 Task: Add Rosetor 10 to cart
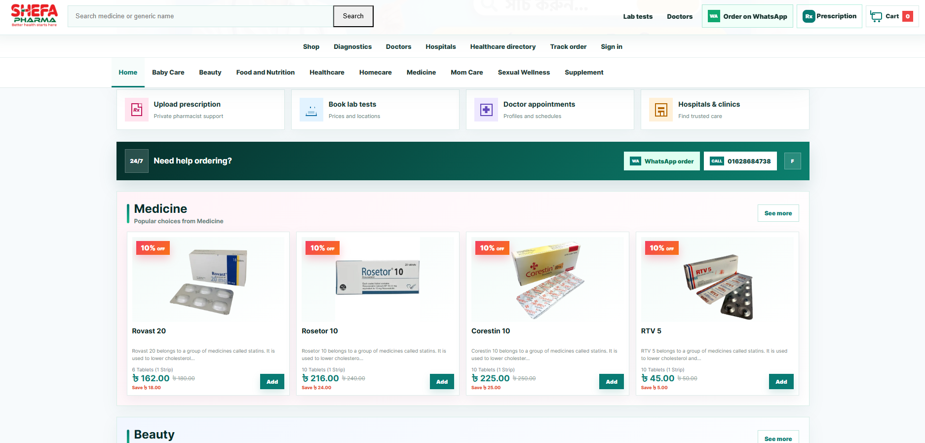tap(442, 382)
